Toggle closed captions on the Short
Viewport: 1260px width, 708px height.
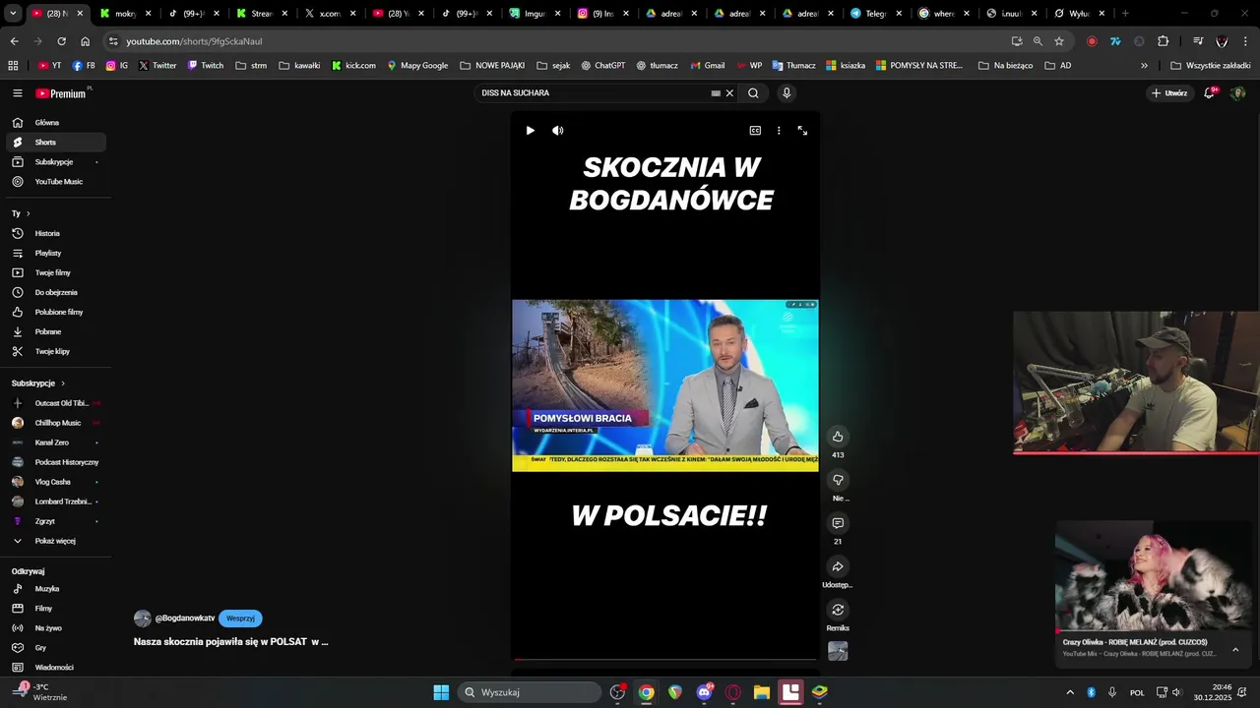pyautogui.click(x=755, y=131)
